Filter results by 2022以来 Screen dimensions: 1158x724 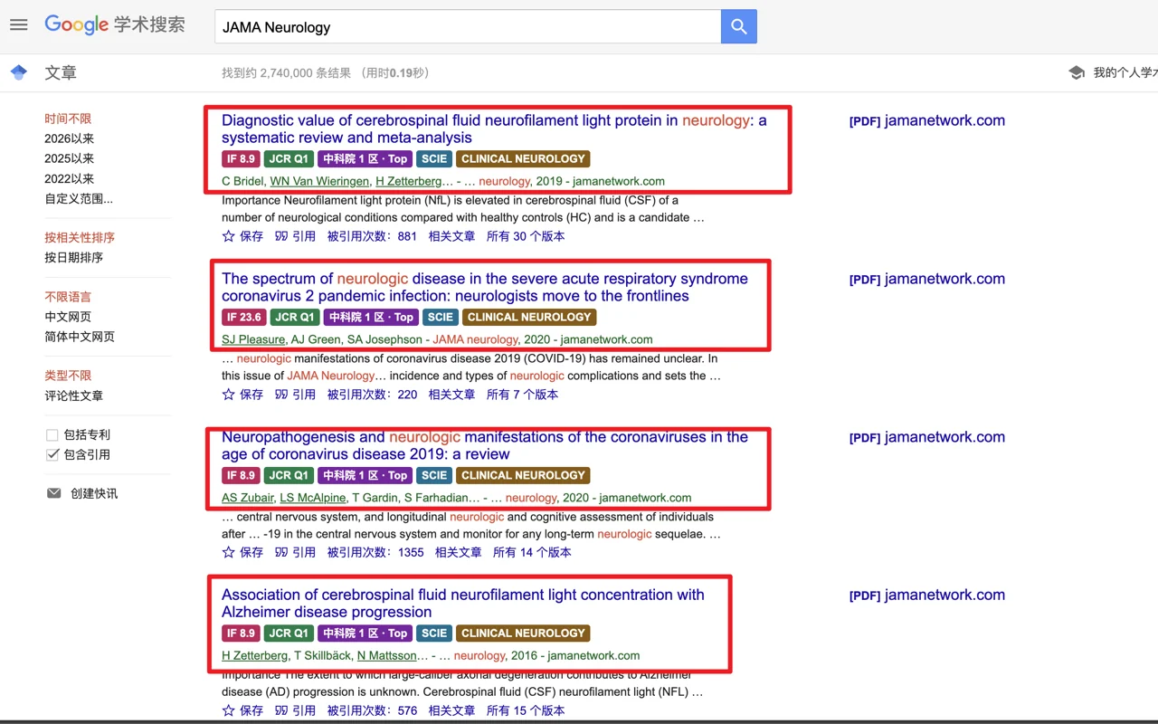tap(70, 178)
